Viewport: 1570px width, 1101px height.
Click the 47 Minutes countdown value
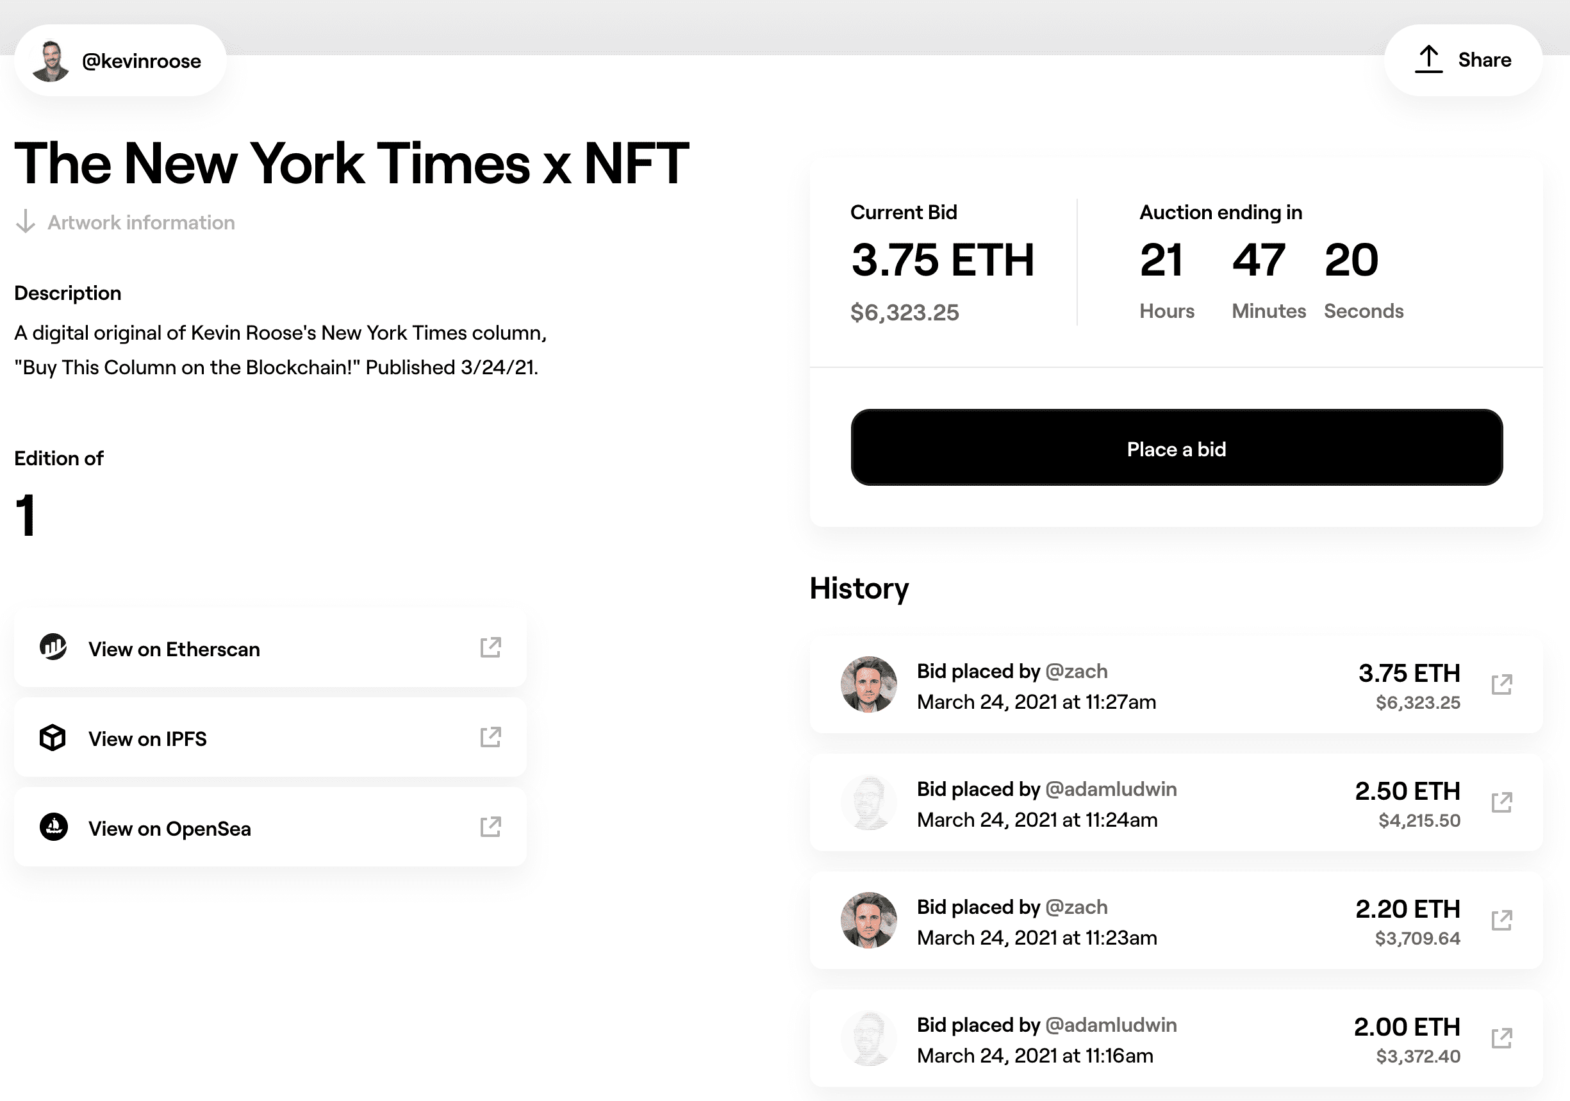(x=1258, y=260)
